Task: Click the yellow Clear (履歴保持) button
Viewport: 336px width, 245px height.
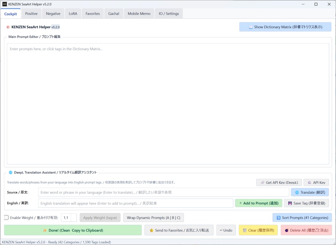Action: [x=258, y=230]
